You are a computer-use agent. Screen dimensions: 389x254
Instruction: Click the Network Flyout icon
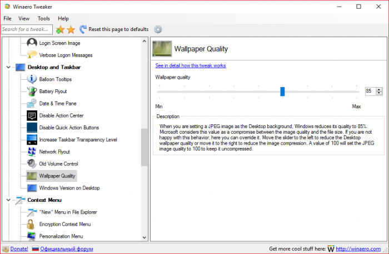tap(32, 151)
